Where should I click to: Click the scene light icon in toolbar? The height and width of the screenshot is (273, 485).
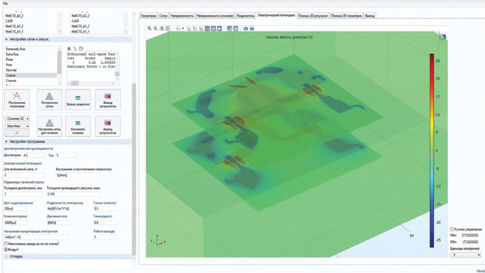(x=230, y=28)
